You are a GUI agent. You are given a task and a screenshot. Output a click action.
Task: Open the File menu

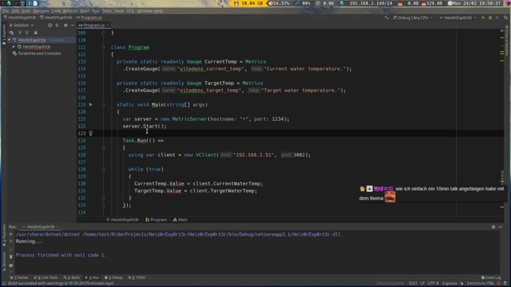point(6,11)
